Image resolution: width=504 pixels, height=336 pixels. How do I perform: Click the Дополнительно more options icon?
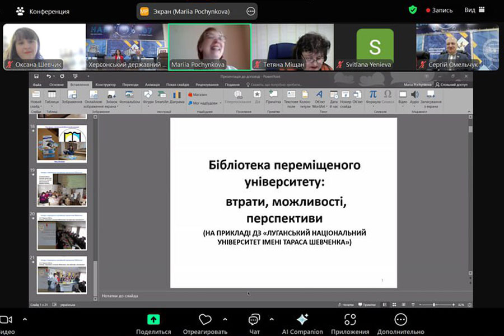point(400,319)
